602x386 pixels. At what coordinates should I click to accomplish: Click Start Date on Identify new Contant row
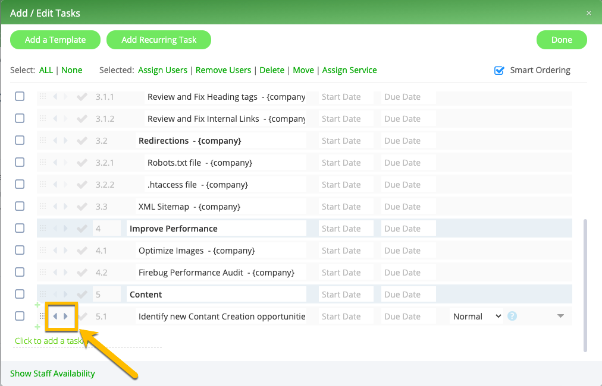(346, 317)
